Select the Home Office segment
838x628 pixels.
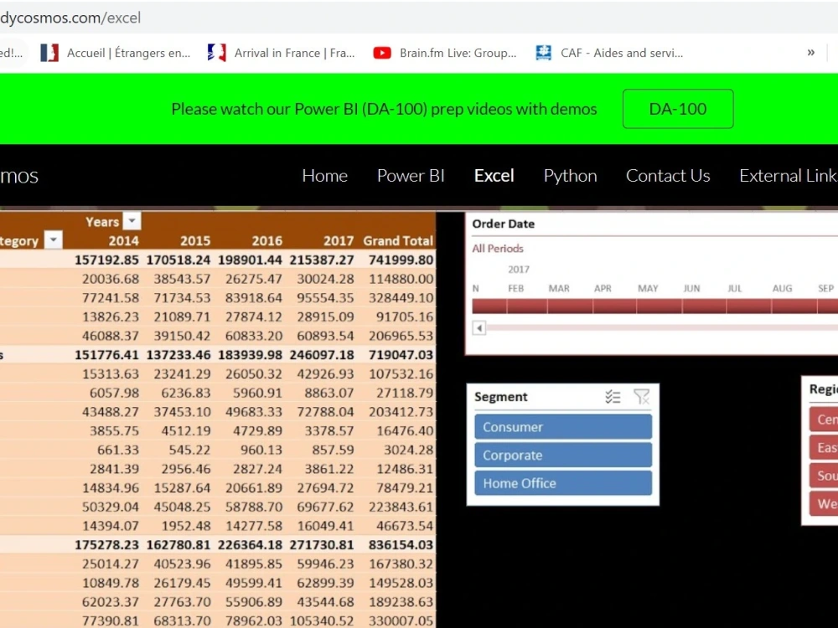pyautogui.click(x=563, y=483)
